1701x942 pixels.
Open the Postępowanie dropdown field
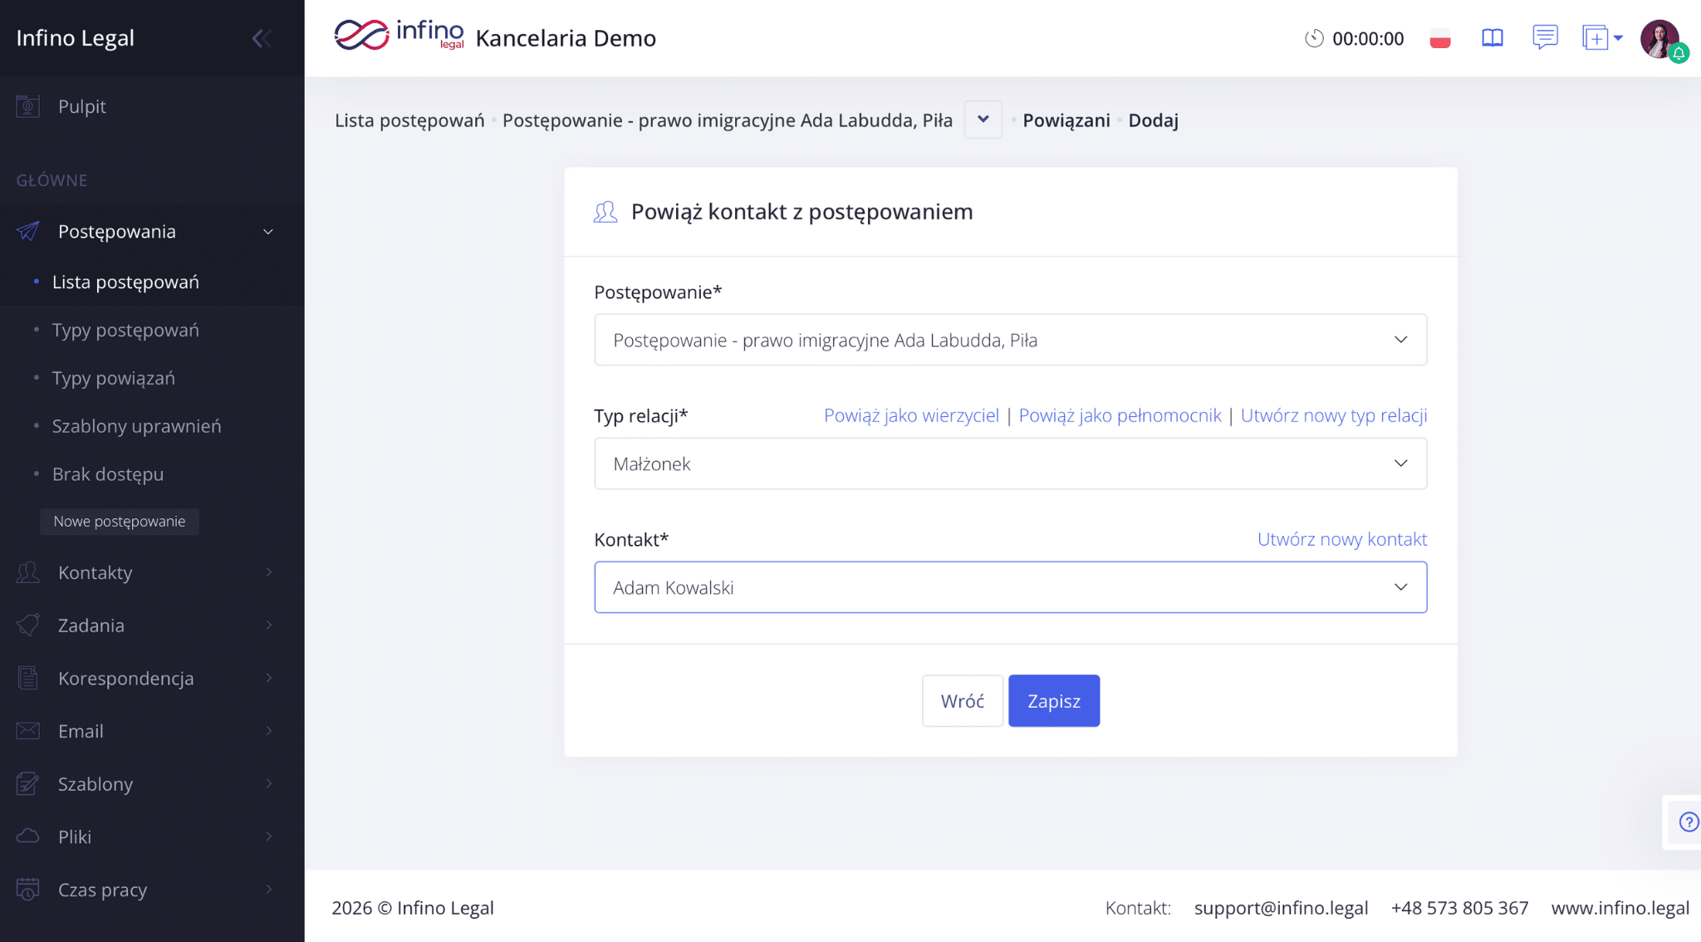tap(1010, 340)
